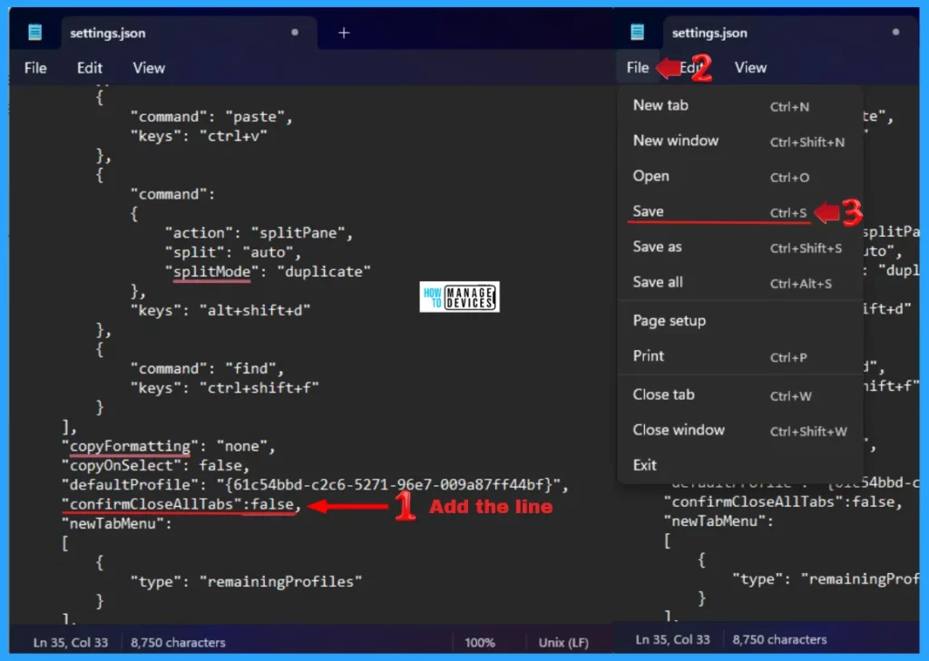Image resolution: width=929 pixels, height=661 pixels.
Task: Choose Exit from File menu
Action: (739, 465)
